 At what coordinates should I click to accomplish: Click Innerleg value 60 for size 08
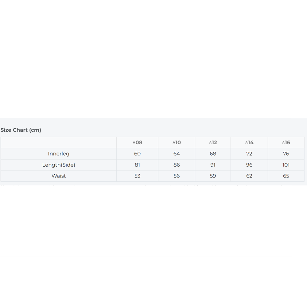(x=138, y=154)
